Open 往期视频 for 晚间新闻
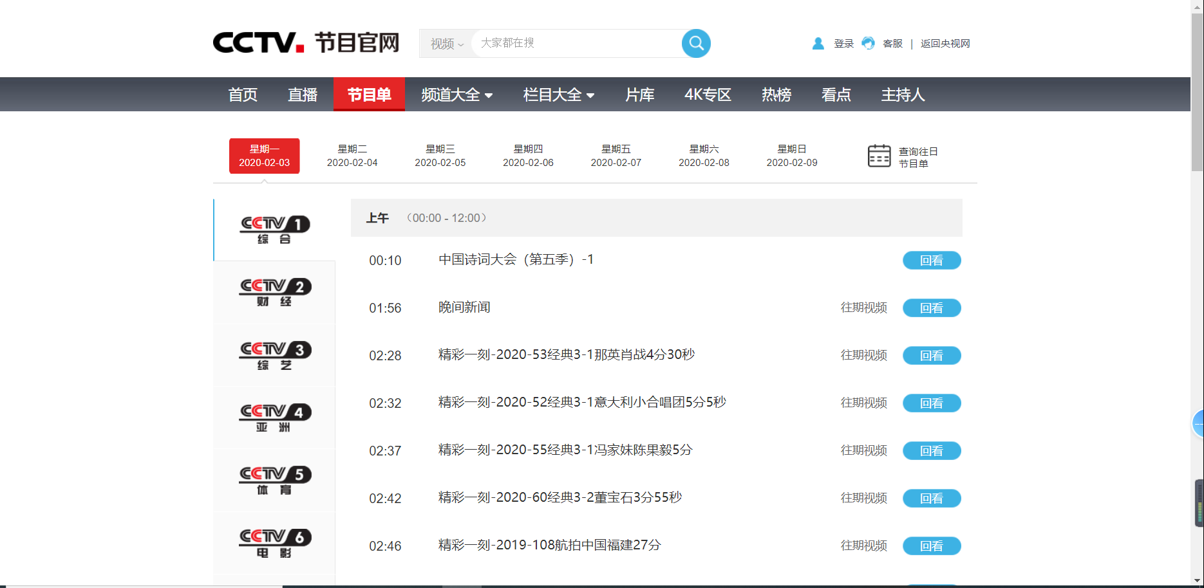Viewport: 1204px width, 588px height. coord(864,308)
